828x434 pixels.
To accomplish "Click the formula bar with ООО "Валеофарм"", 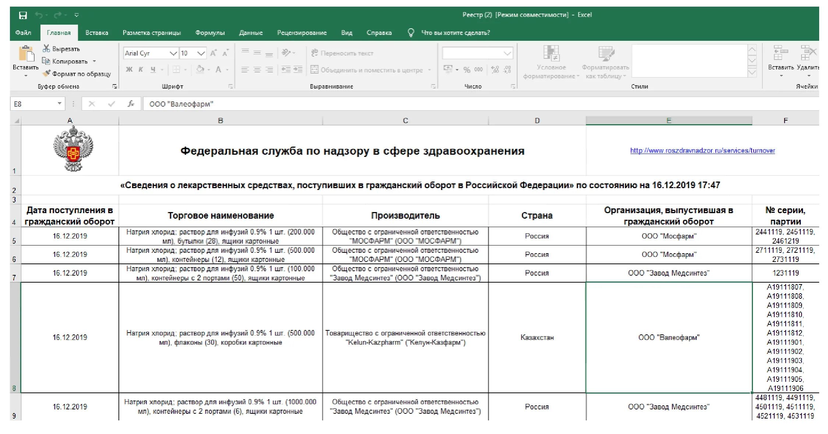I will (481, 104).
